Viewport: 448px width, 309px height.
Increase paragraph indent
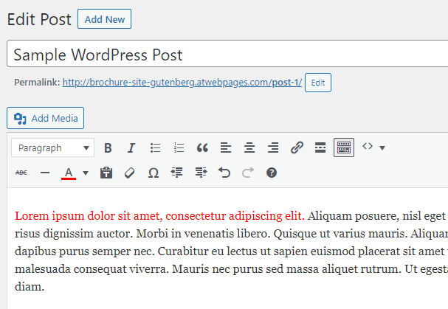pyautogui.click(x=201, y=173)
